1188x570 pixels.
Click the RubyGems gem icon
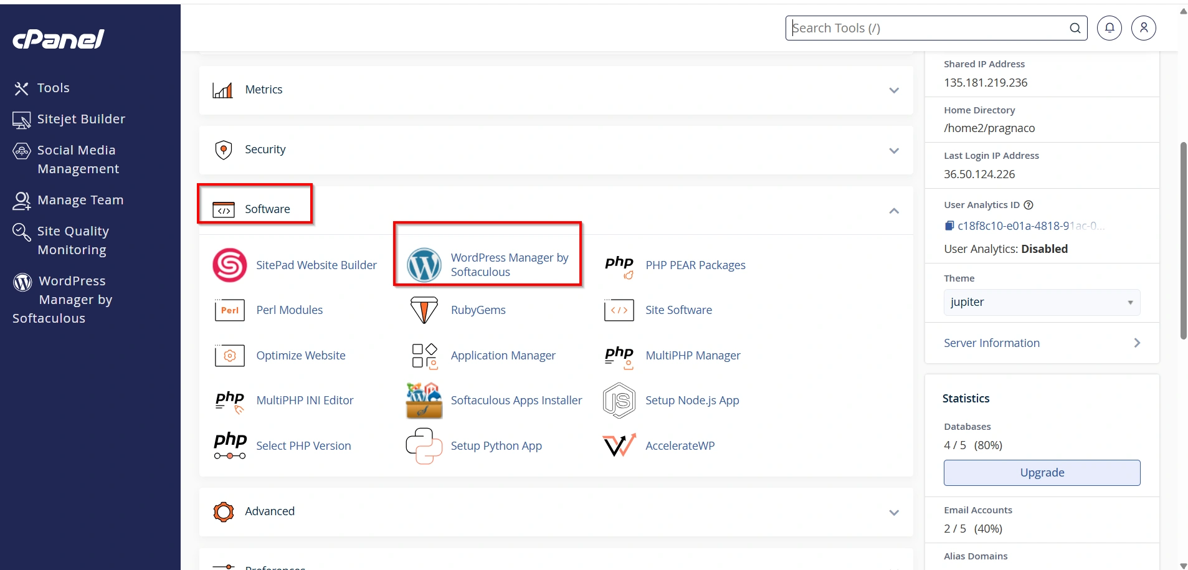coord(424,310)
